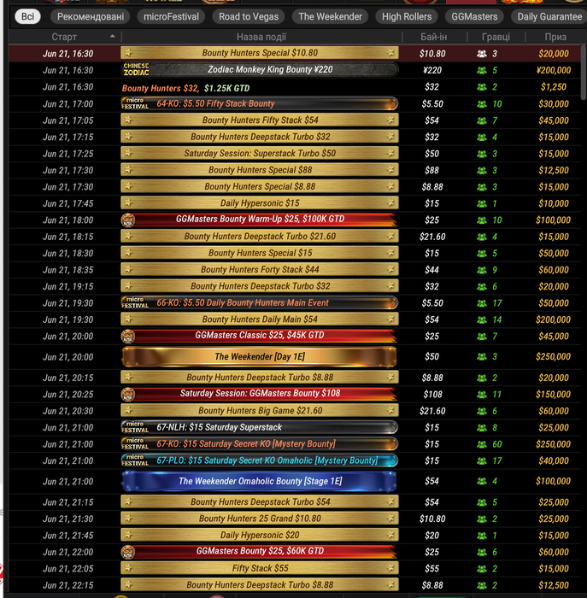Image resolution: width=587 pixels, height=598 pixels.
Task: Click the $250,000 prize on Weekender Day 1E row
Action: (553, 357)
